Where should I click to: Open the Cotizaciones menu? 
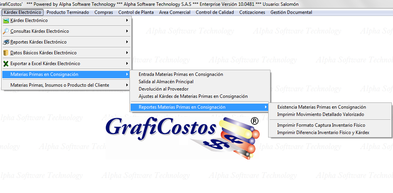tap(252, 12)
